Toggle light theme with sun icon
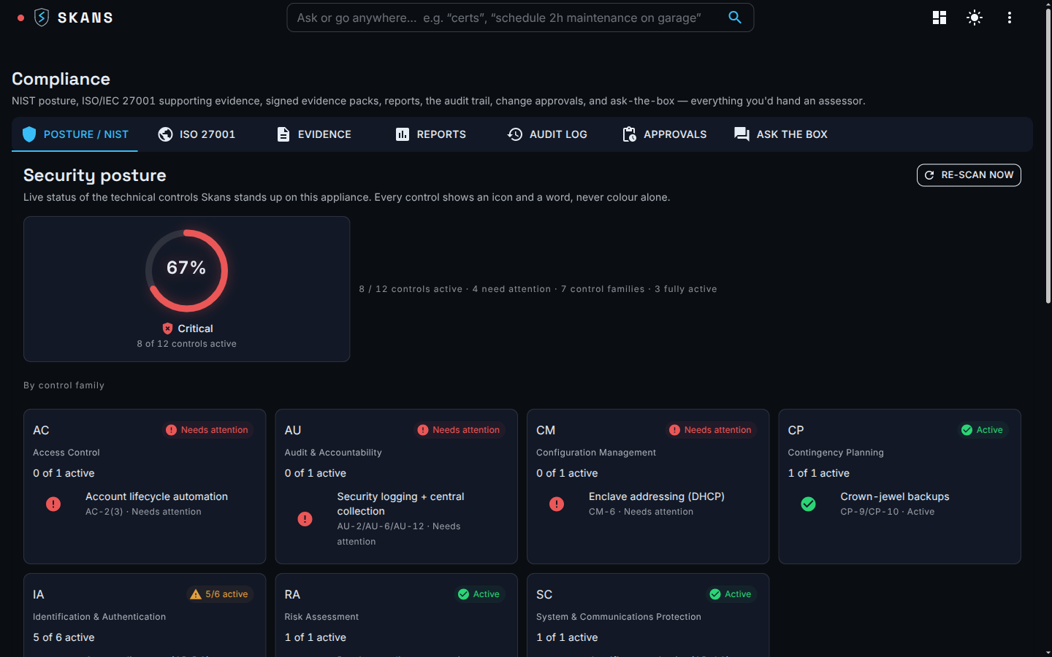This screenshot has width=1052, height=657. coord(975,18)
